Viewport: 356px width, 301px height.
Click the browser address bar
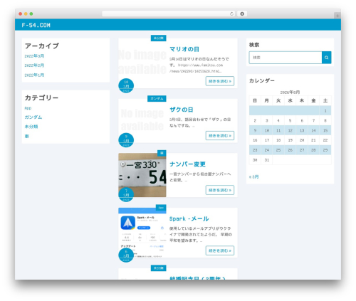pos(169,14)
